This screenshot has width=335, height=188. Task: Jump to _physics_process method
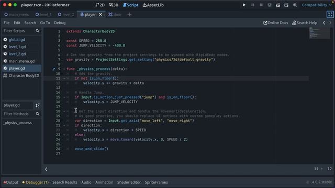pyautogui.click(x=17, y=123)
